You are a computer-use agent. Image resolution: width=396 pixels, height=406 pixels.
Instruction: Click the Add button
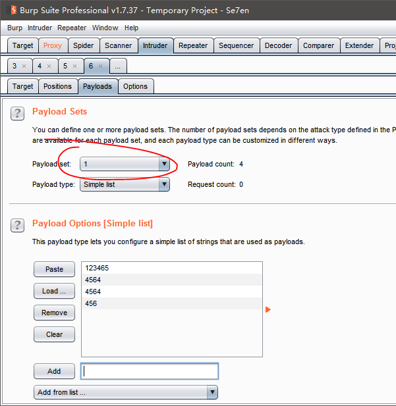[x=54, y=371]
